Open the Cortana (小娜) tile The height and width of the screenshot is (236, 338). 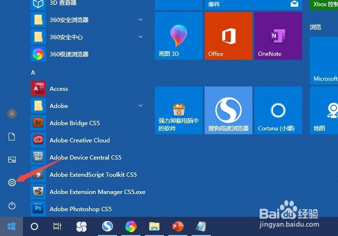point(278,110)
